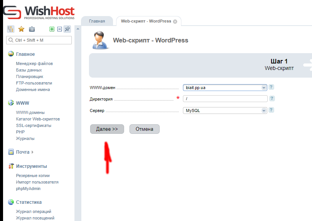This screenshot has width=312, height=221.
Task: Click the Ctrl + Shift + M search box
Action: [x=39, y=40]
